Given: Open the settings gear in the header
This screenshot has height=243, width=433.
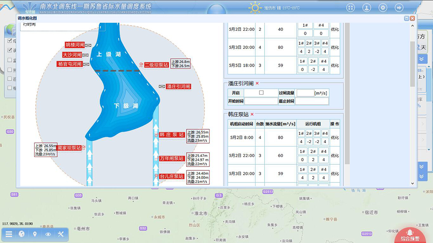Looking at the screenshot, I should coord(383,7).
